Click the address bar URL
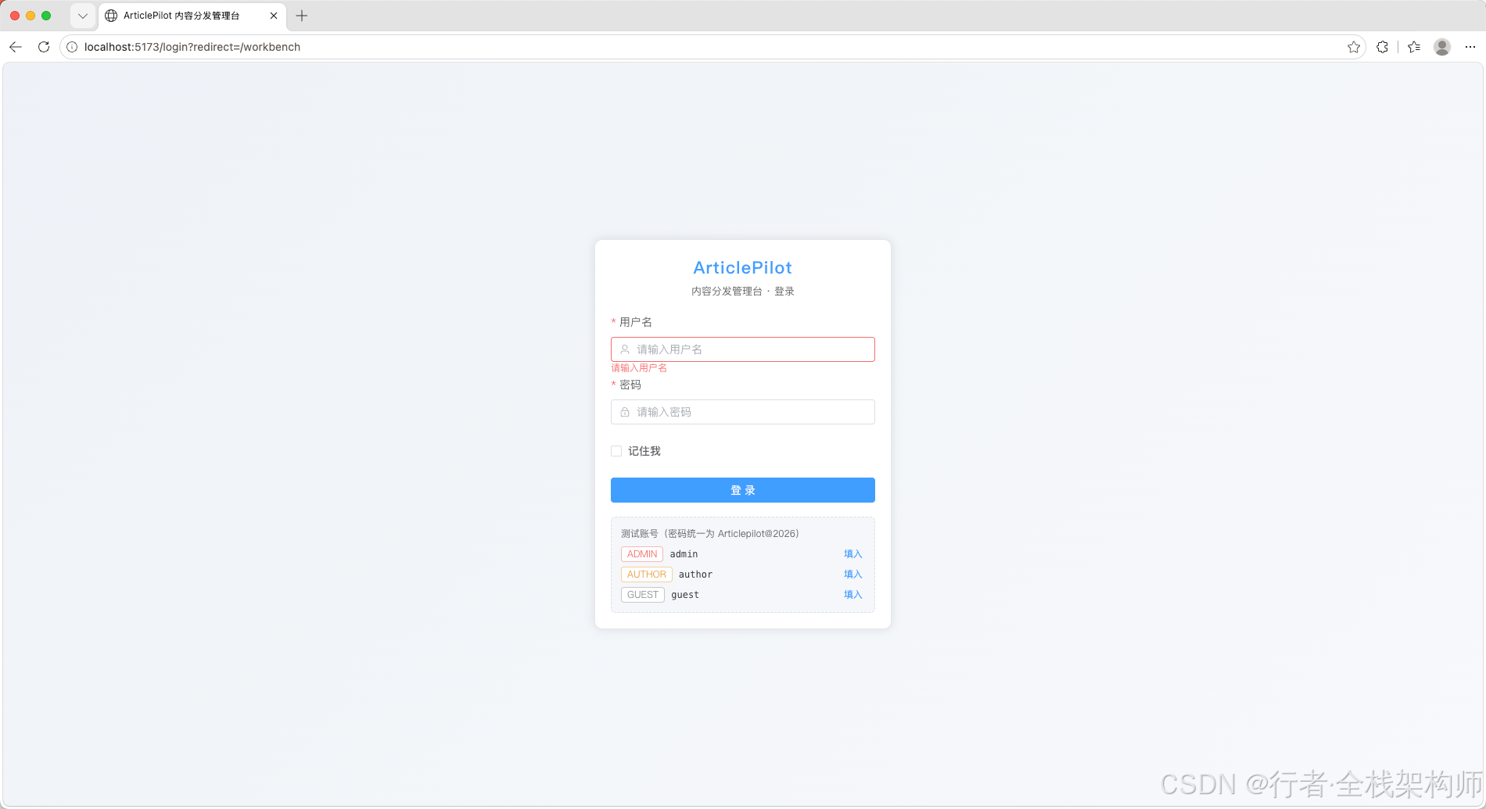The image size is (1486, 809). pyautogui.click(x=192, y=47)
